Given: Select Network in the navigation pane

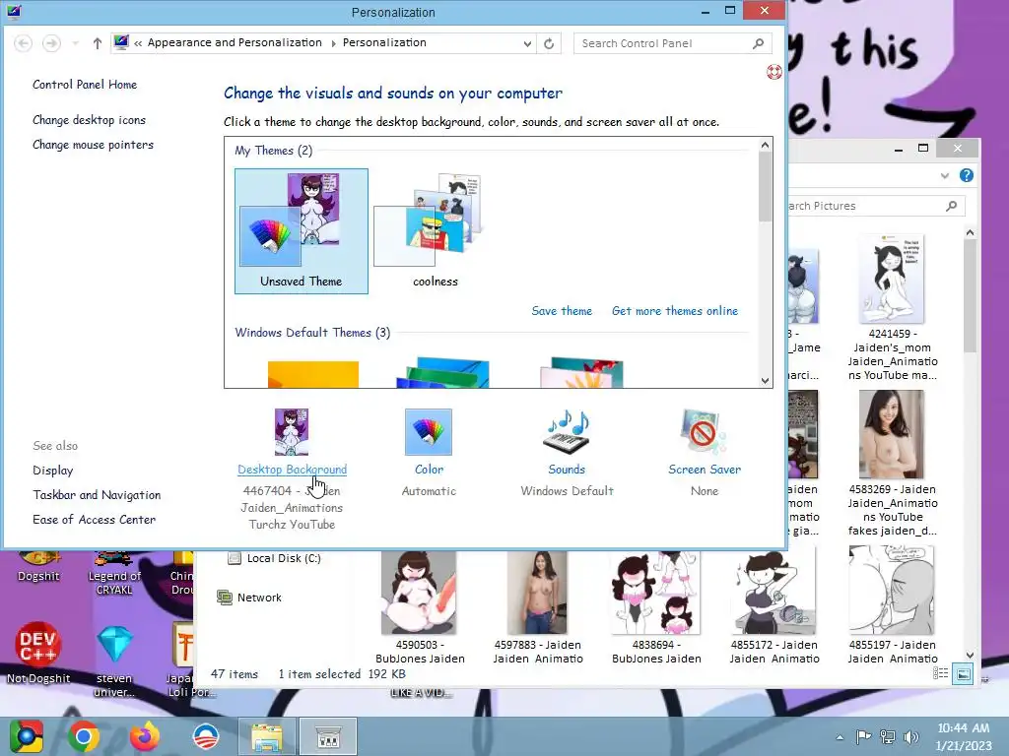Looking at the screenshot, I should click(249, 598).
